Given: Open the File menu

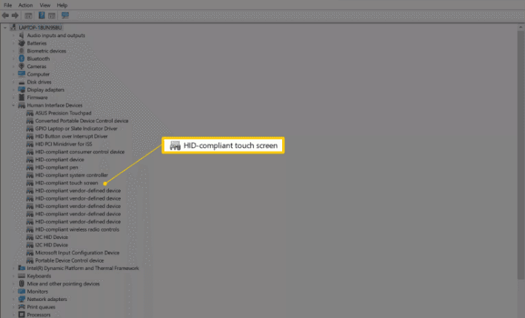Looking at the screenshot, I should pyautogui.click(x=8, y=5).
